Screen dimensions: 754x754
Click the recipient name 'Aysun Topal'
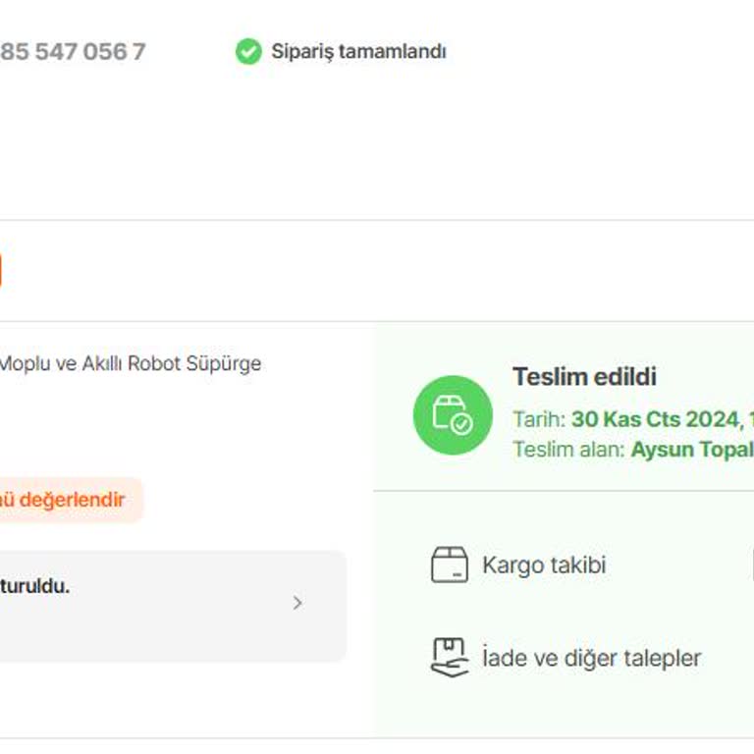pyautogui.click(x=692, y=450)
